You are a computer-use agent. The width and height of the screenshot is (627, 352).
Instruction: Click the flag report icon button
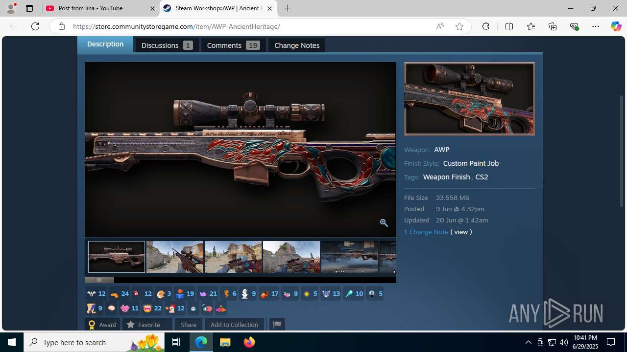[x=277, y=325]
